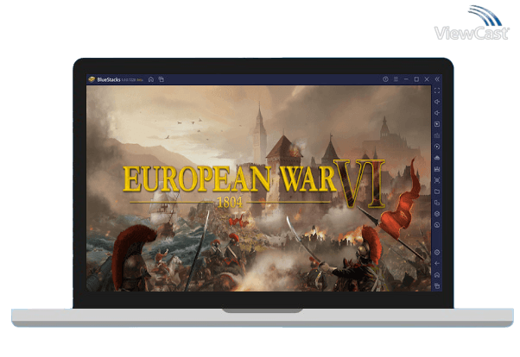The width and height of the screenshot is (520, 357).
Task: Open the multi-instance manager icon in title bar
Action: coord(162,79)
